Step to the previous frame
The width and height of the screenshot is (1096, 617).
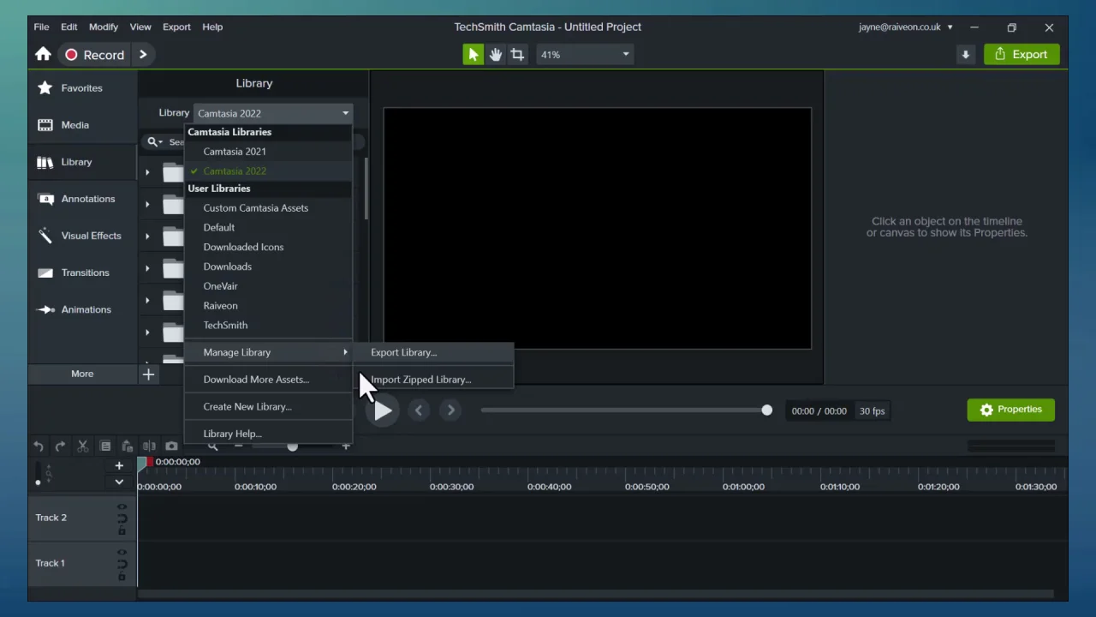coord(419,410)
